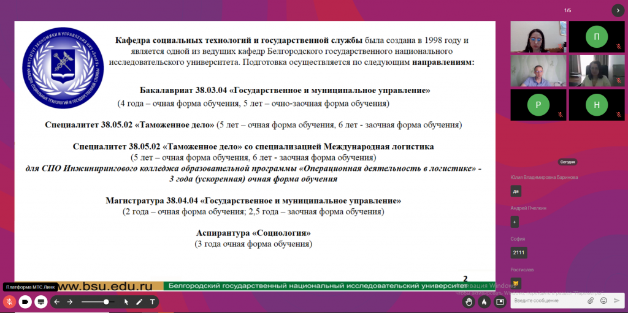Viewport: 628px width, 313px height.
Task: Click the cat emoji chat message
Action: click(516, 284)
